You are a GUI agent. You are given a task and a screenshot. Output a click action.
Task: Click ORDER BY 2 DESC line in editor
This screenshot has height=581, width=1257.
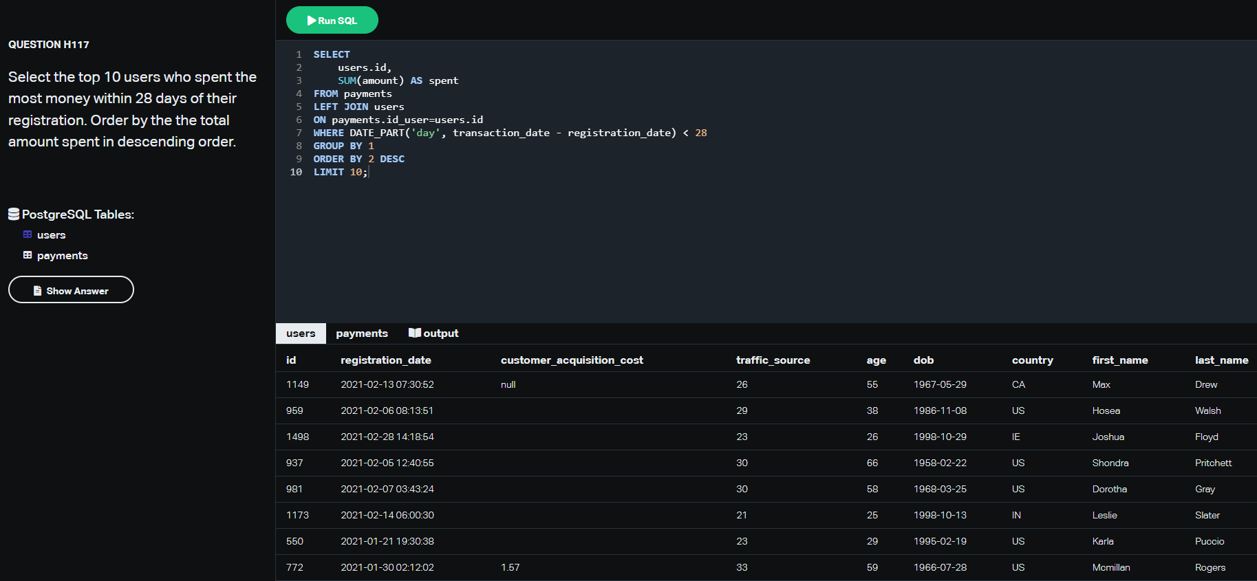tap(359, 159)
